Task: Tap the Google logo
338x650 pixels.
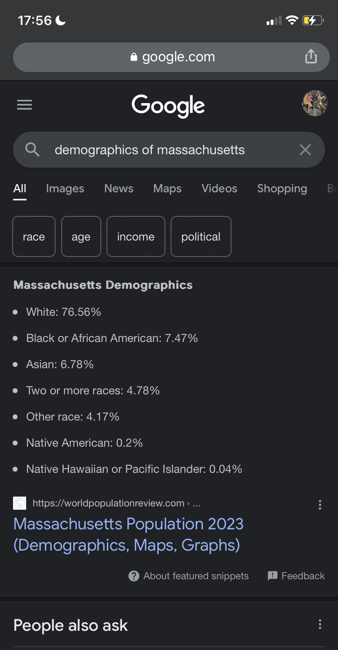Action: pyautogui.click(x=168, y=106)
